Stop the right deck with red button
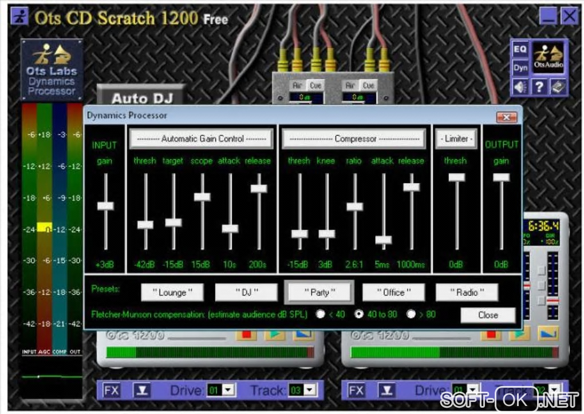 [491, 335]
